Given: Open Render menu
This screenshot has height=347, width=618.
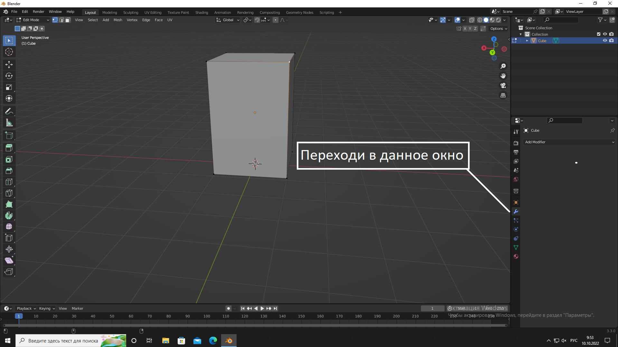Looking at the screenshot, I should [38, 12].
